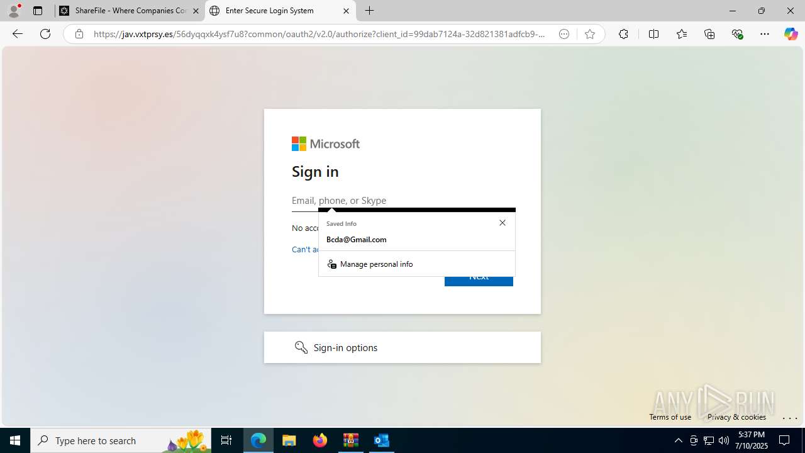Open the network icon in system tray
The height and width of the screenshot is (453, 805).
[709, 440]
